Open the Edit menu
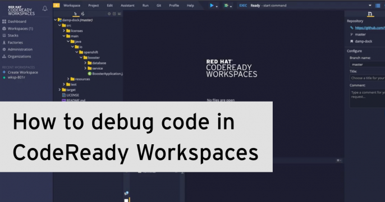385x202 pixels. (x=110, y=6)
